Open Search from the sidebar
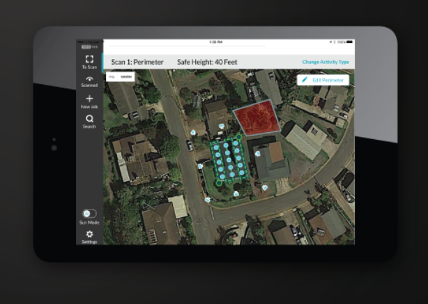Screen dimensions: 428x304 click(x=89, y=122)
